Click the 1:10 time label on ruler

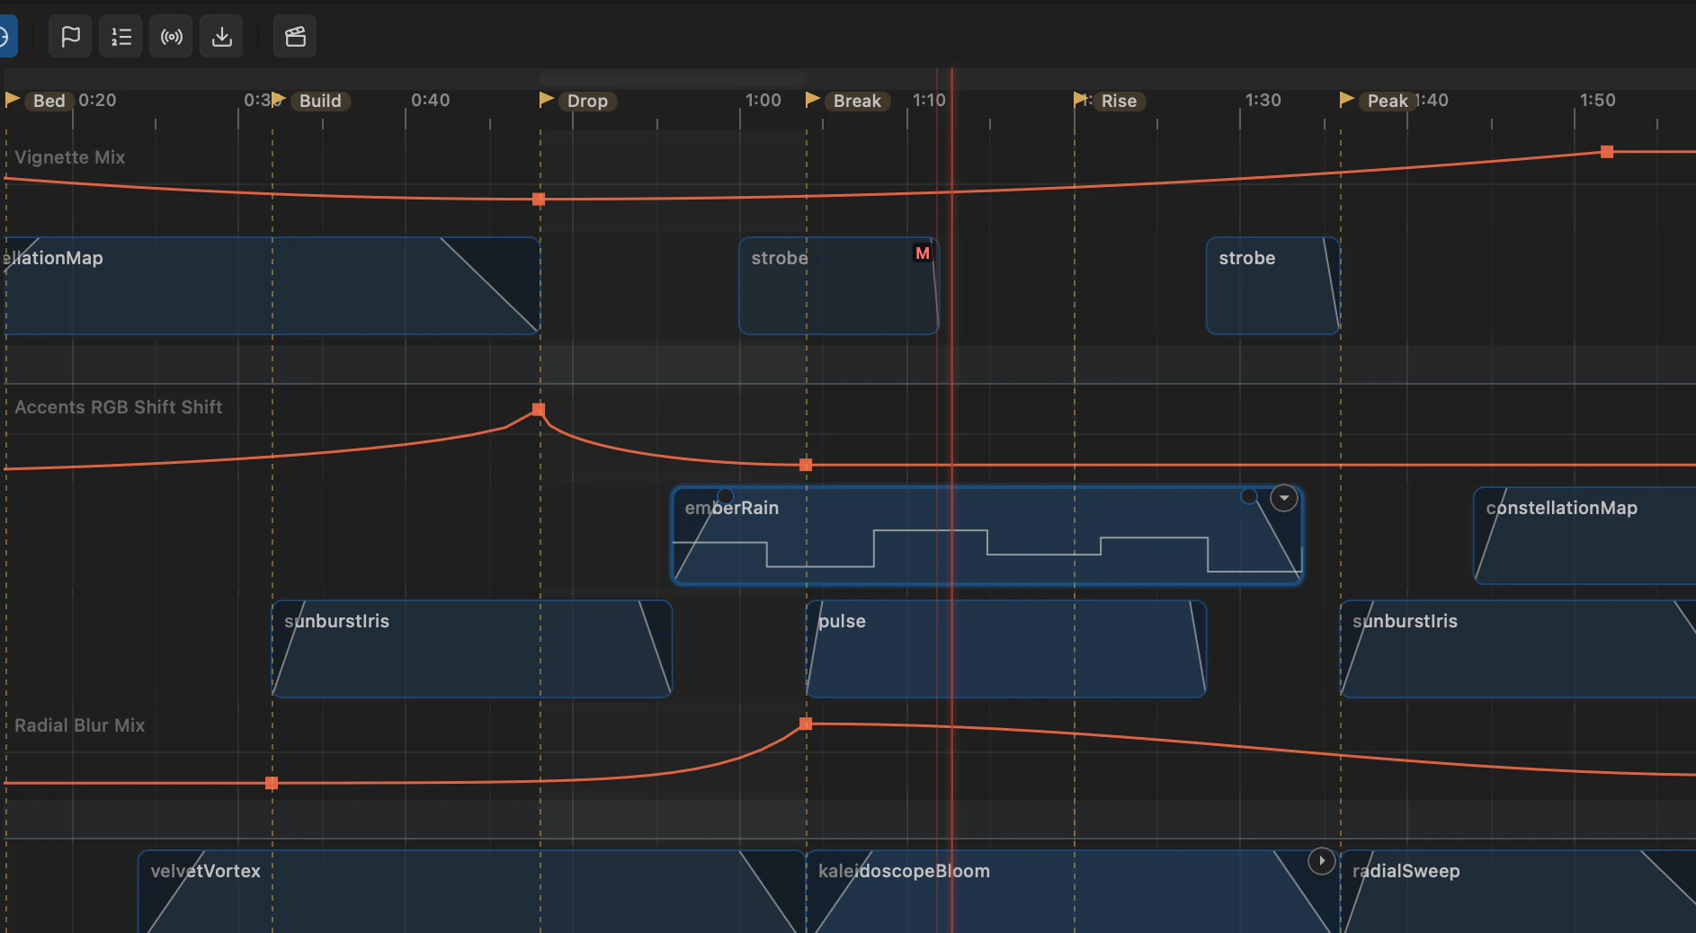[x=929, y=100]
